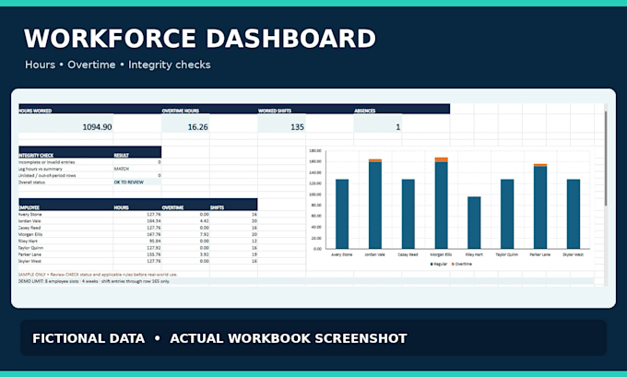Click the HOURS column header in employee table
This screenshot has width=627, height=377.
[x=121, y=207]
